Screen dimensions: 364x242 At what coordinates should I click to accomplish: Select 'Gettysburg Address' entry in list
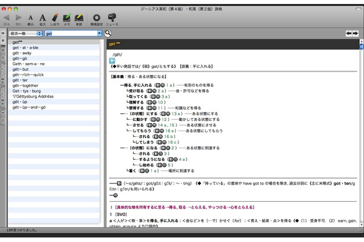click(33, 97)
